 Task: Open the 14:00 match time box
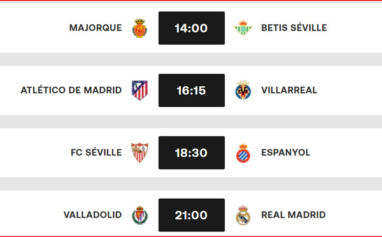[x=192, y=28]
